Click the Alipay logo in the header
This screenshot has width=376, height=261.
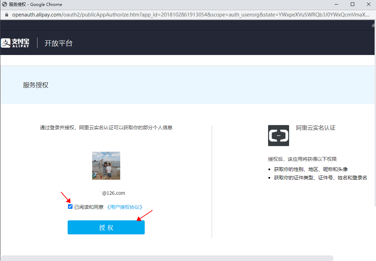15,43
